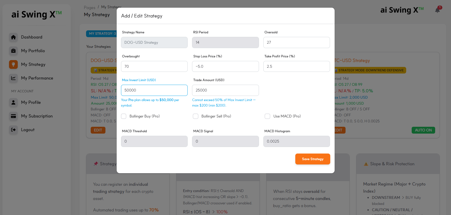
Task: Click the My Profile person icon
Action: click(13, 102)
